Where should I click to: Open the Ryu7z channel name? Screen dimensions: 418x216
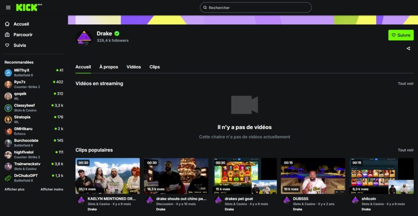20,82
